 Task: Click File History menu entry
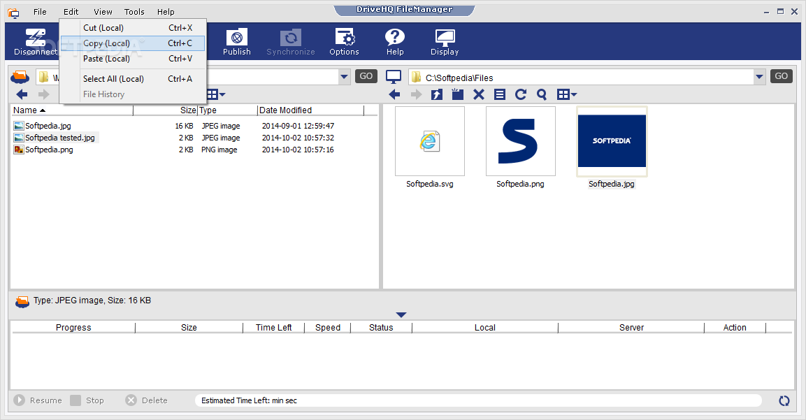(133, 94)
